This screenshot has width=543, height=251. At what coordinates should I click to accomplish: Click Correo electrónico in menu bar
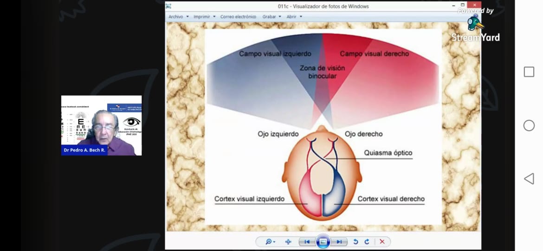(238, 17)
